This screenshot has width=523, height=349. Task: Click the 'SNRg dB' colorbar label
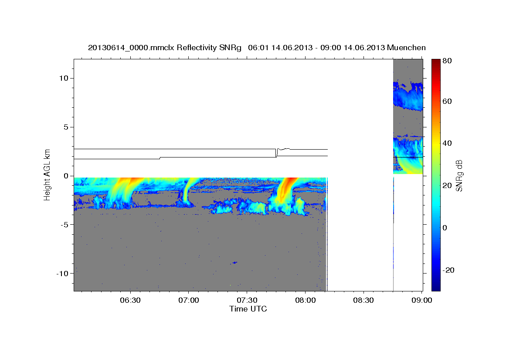[458, 176]
